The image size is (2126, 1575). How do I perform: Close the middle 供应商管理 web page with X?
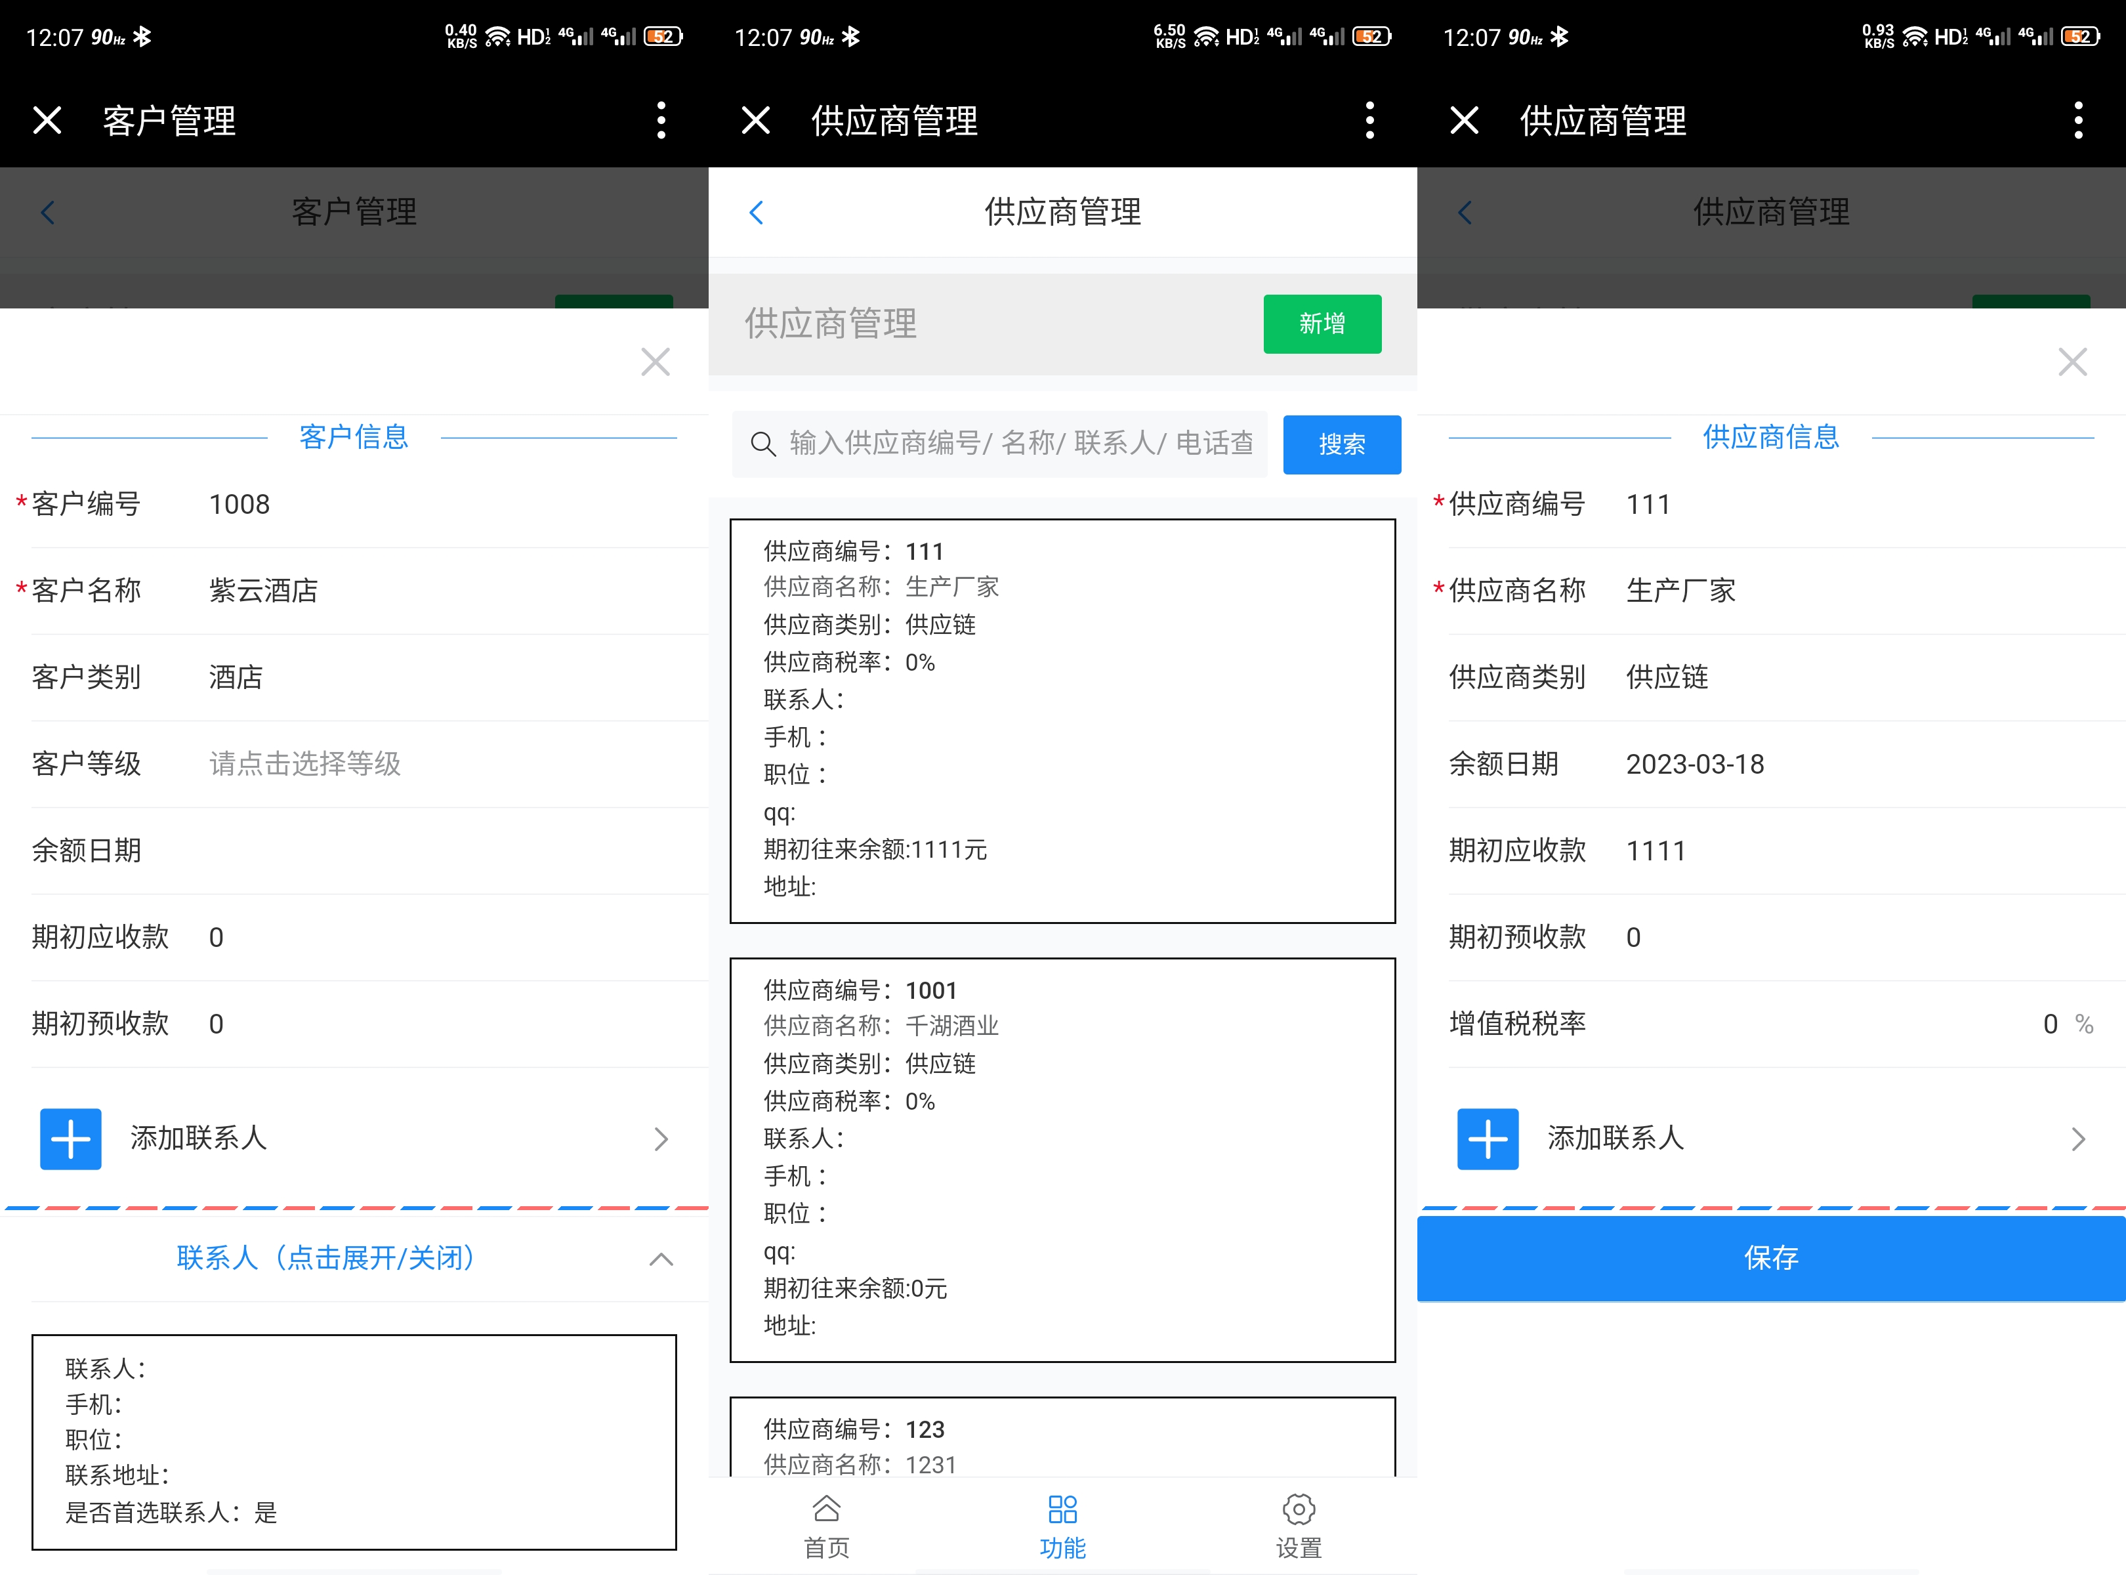click(x=755, y=121)
